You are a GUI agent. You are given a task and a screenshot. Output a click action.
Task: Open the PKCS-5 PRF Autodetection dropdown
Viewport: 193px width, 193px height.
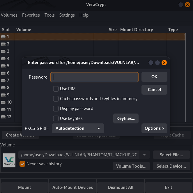click(x=78, y=128)
